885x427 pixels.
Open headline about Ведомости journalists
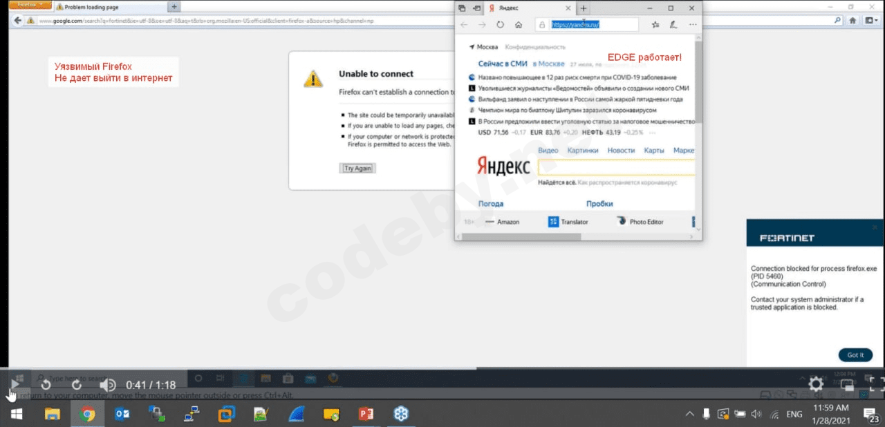tap(583, 88)
